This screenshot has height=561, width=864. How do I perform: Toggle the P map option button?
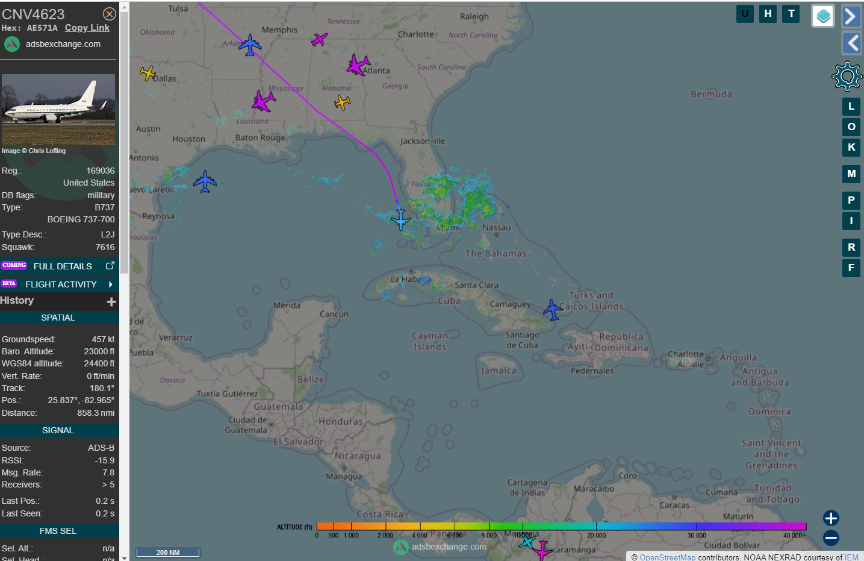pyautogui.click(x=851, y=201)
